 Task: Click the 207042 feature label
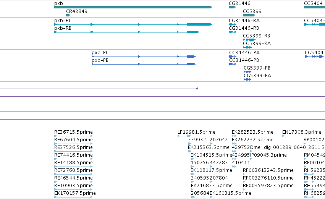tap(219, 140)
